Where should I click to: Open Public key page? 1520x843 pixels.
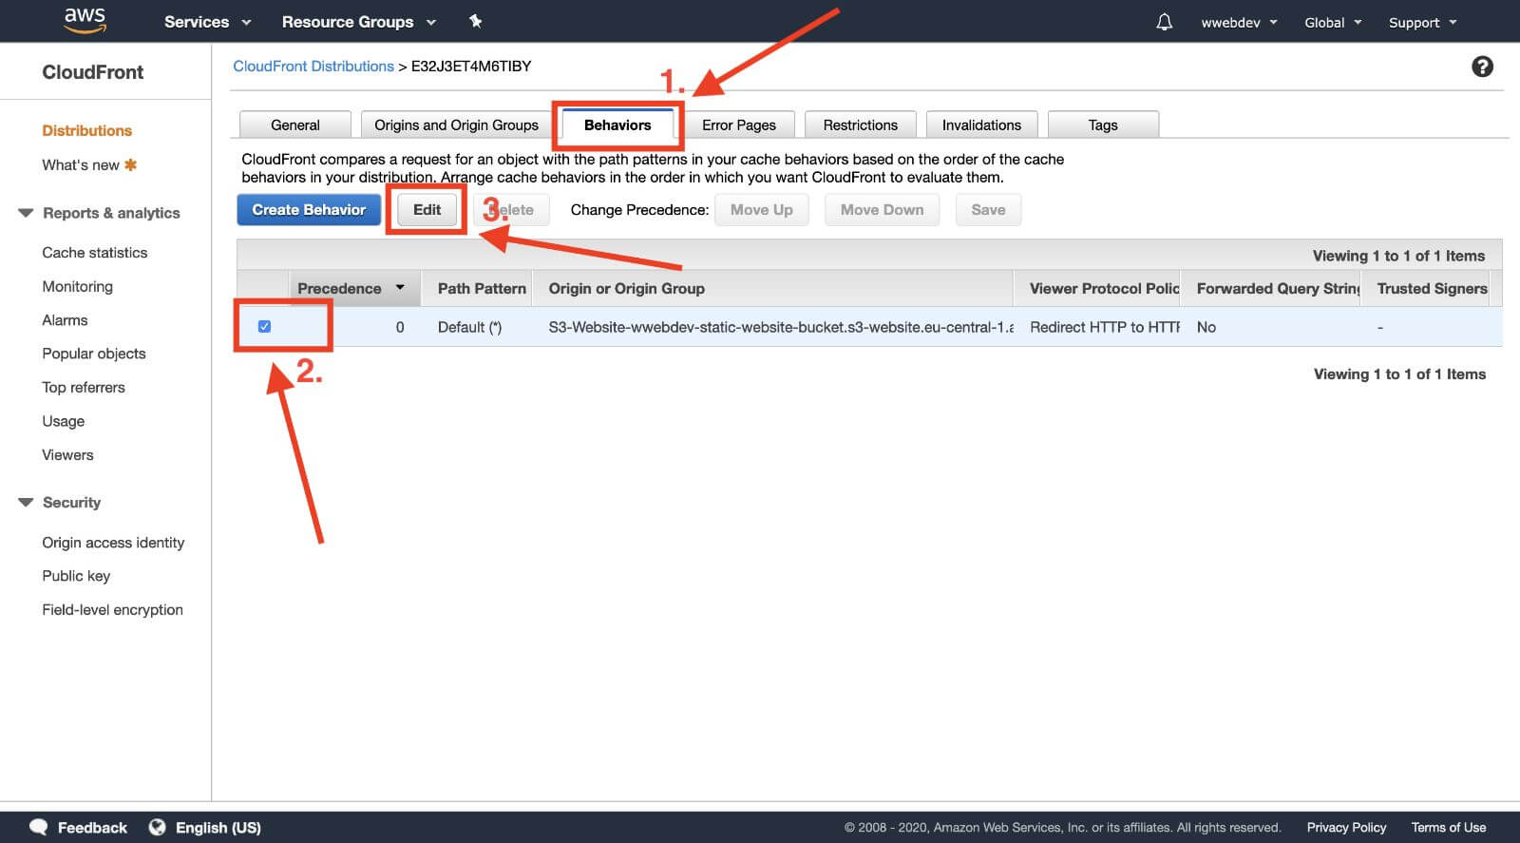76,576
